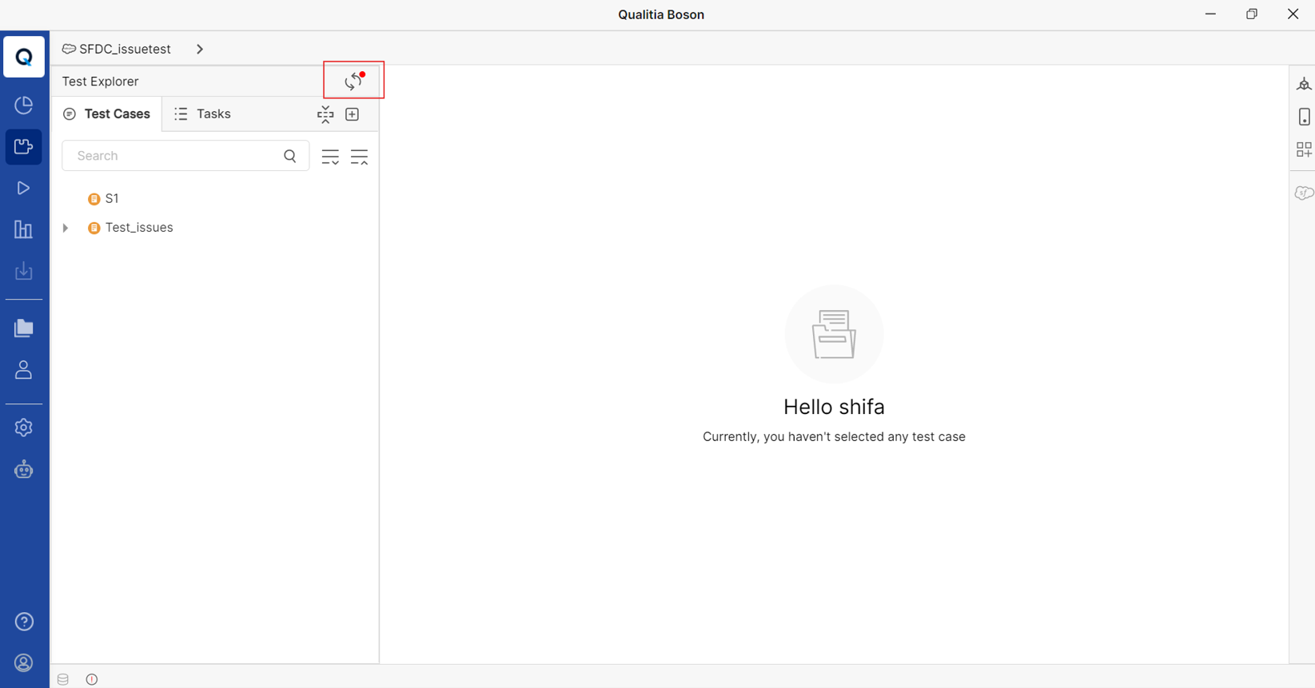The height and width of the screenshot is (688, 1315).
Task: Click the Salesforce cloud icon on right panel
Action: [x=1304, y=193]
